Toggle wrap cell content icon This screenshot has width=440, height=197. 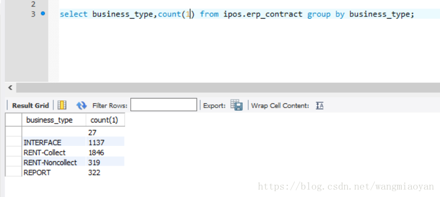tap(320, 105)
